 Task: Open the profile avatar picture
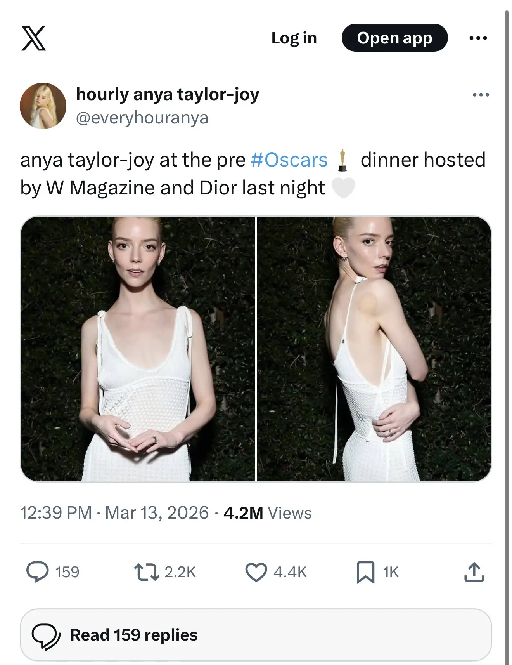(43, 106)
